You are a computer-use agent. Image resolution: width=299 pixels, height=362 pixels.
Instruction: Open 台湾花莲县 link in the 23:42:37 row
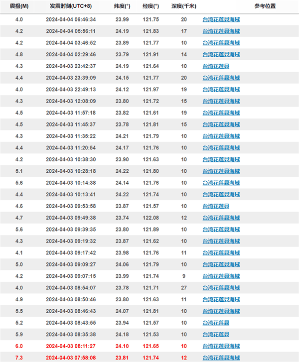point(216,66)
